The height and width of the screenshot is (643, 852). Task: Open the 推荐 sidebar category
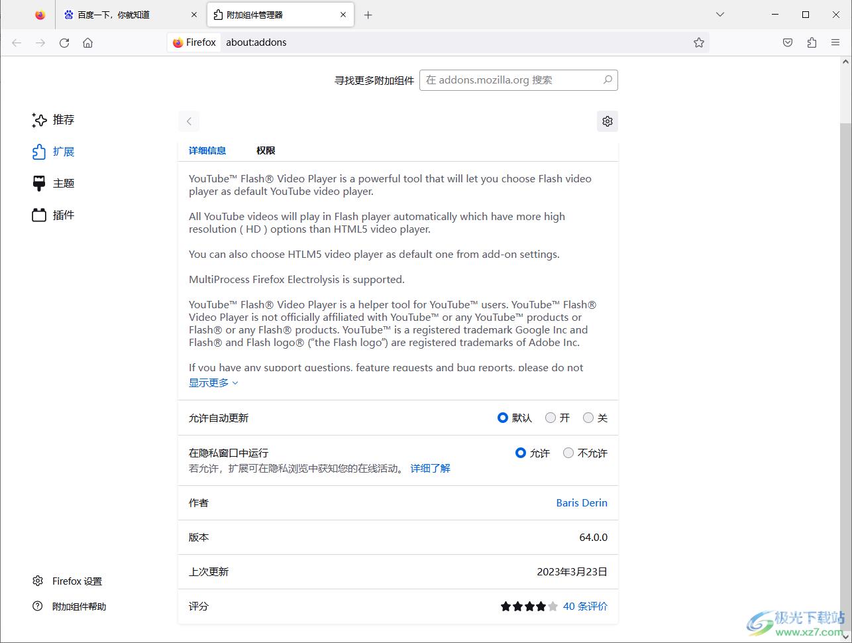tap(54, 120)
